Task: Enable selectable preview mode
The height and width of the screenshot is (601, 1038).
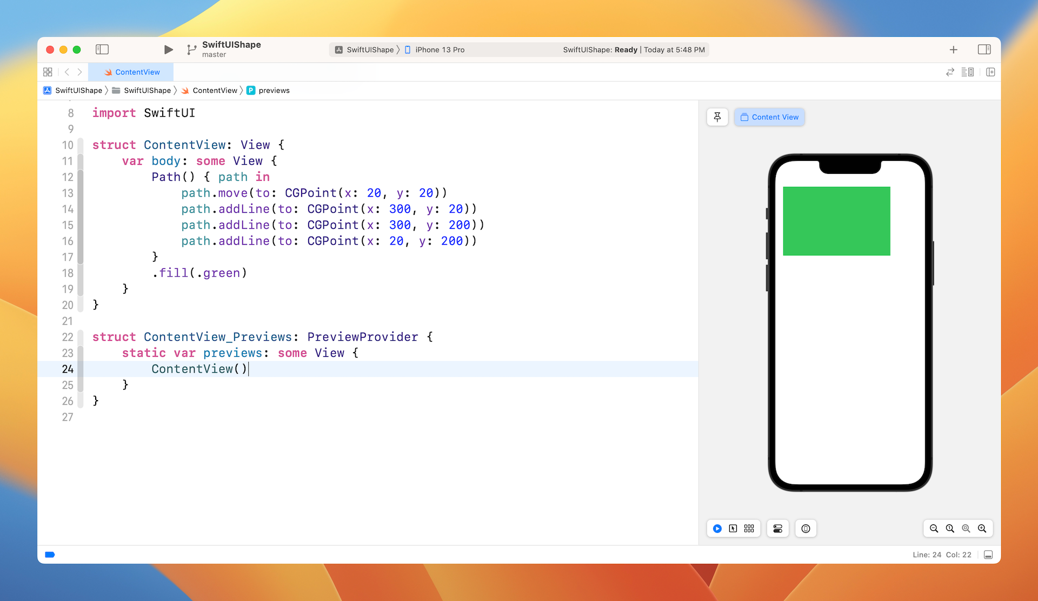Action: tap(733, 529)
